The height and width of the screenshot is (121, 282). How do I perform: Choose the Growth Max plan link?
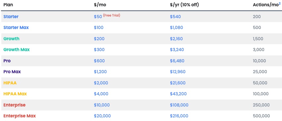17,49
